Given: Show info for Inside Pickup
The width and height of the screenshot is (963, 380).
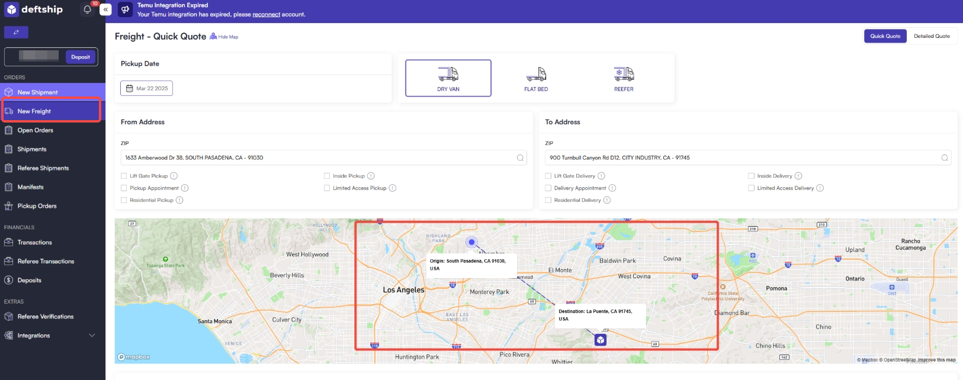Looking at the screenshot, I should [x=371, y=176].
